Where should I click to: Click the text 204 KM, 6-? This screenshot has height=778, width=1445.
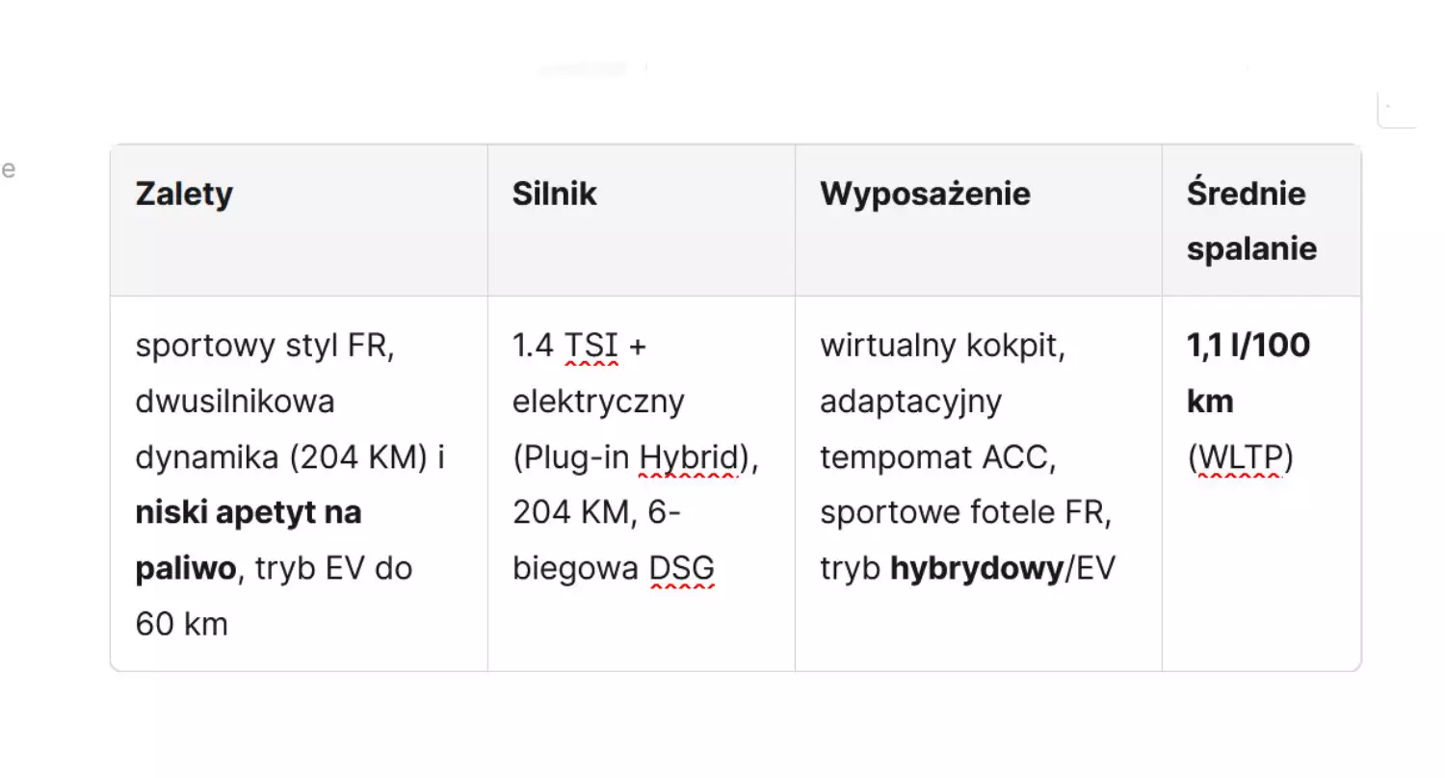click(597, 513)
